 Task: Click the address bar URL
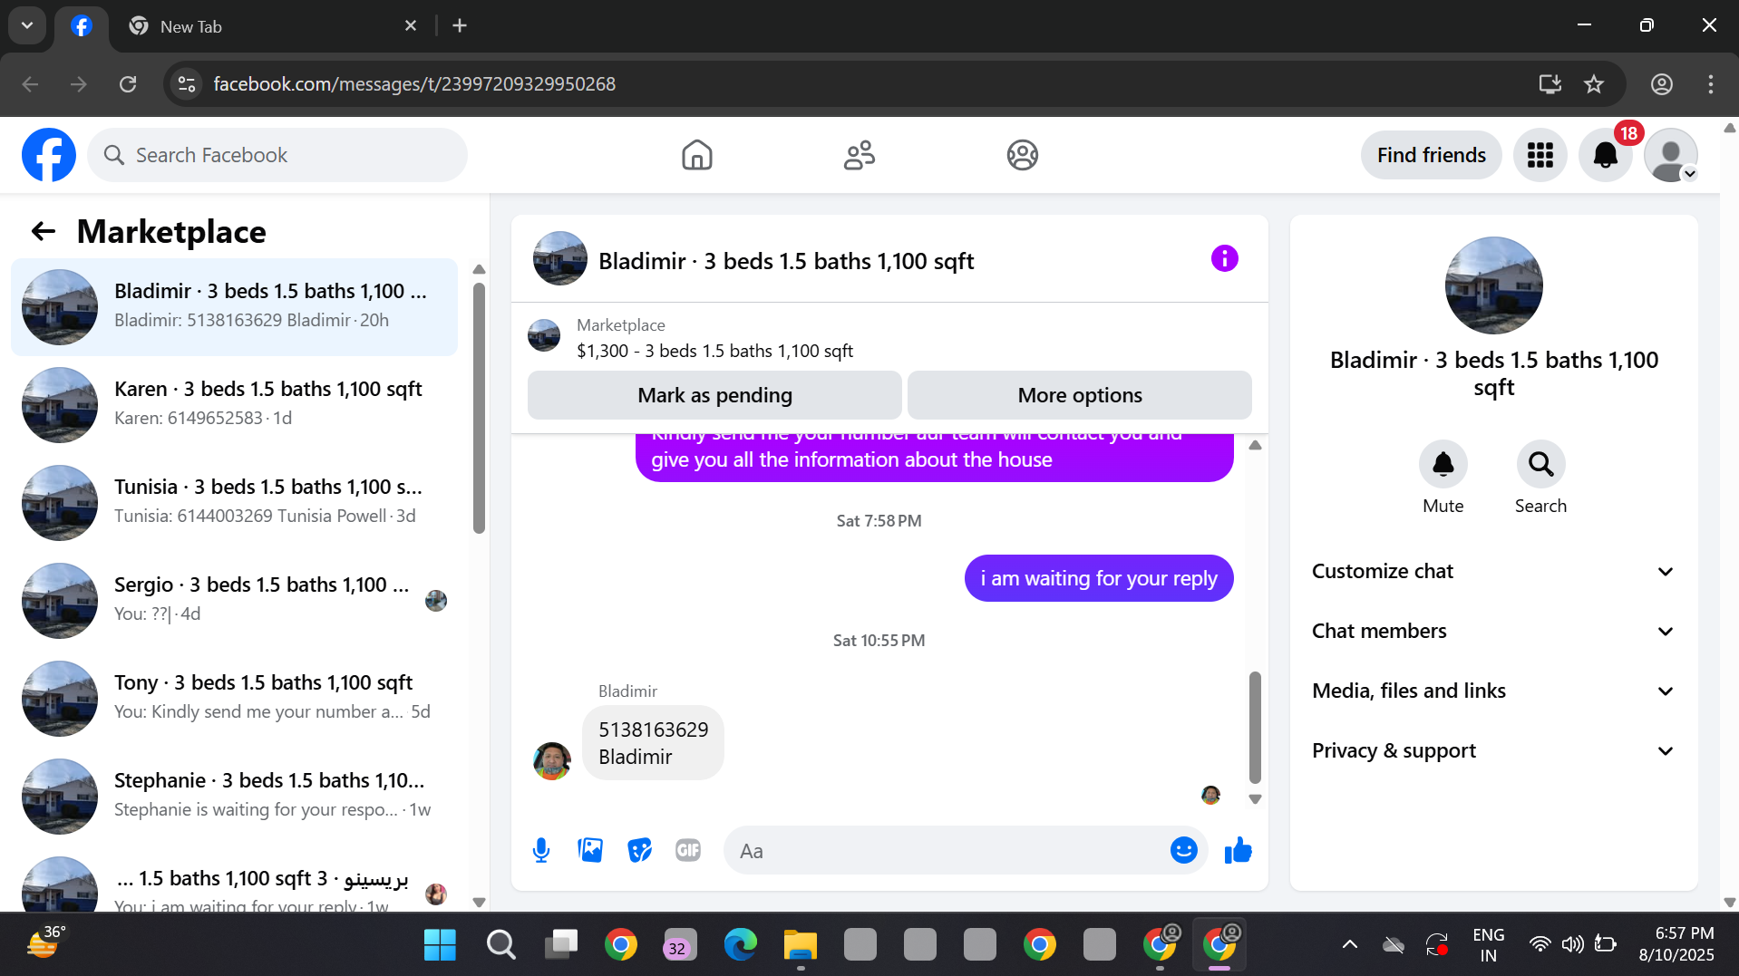[414, 84]
